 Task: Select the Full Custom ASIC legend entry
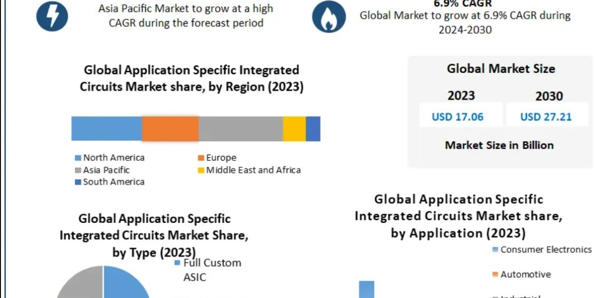(x=208, y=270)
